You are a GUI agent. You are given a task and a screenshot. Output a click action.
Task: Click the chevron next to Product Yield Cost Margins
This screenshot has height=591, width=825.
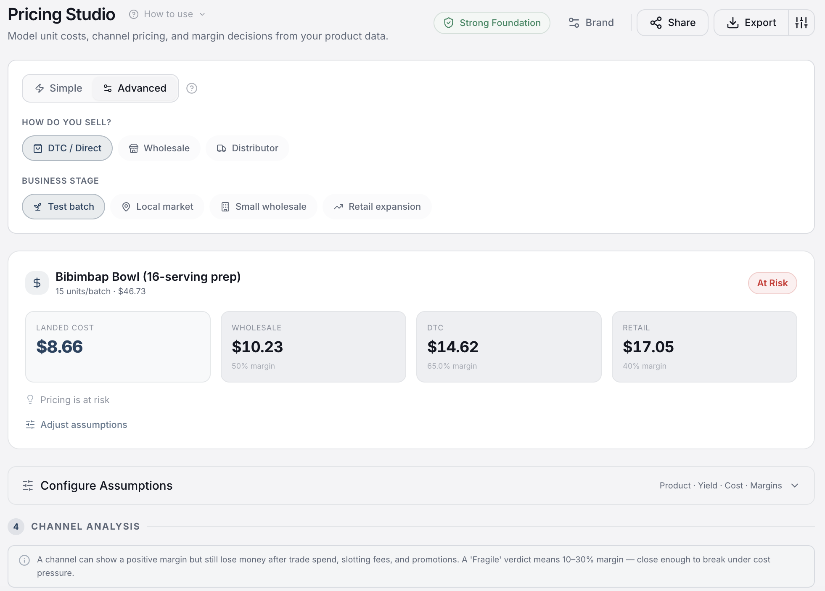pos(795,485)
